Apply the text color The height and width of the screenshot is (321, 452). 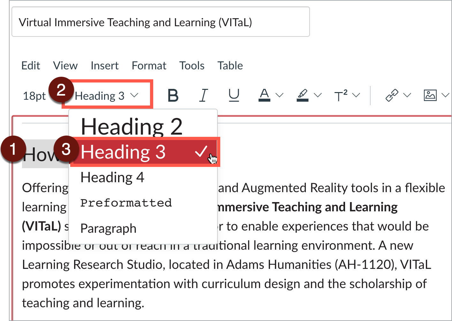tap(264, 95)
